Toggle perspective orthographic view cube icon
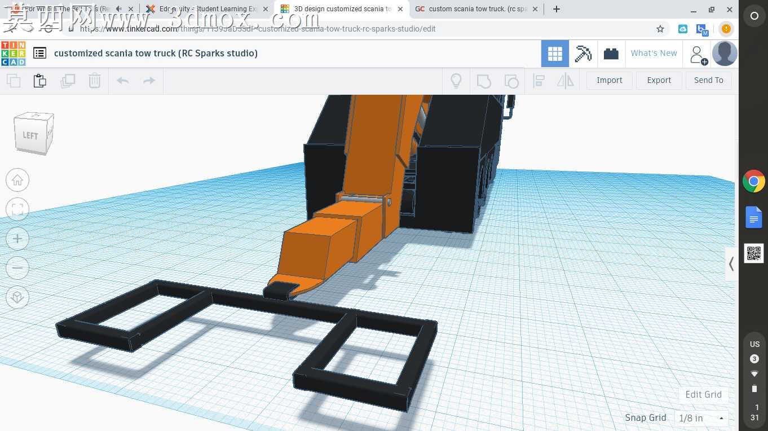 point(17,297)
